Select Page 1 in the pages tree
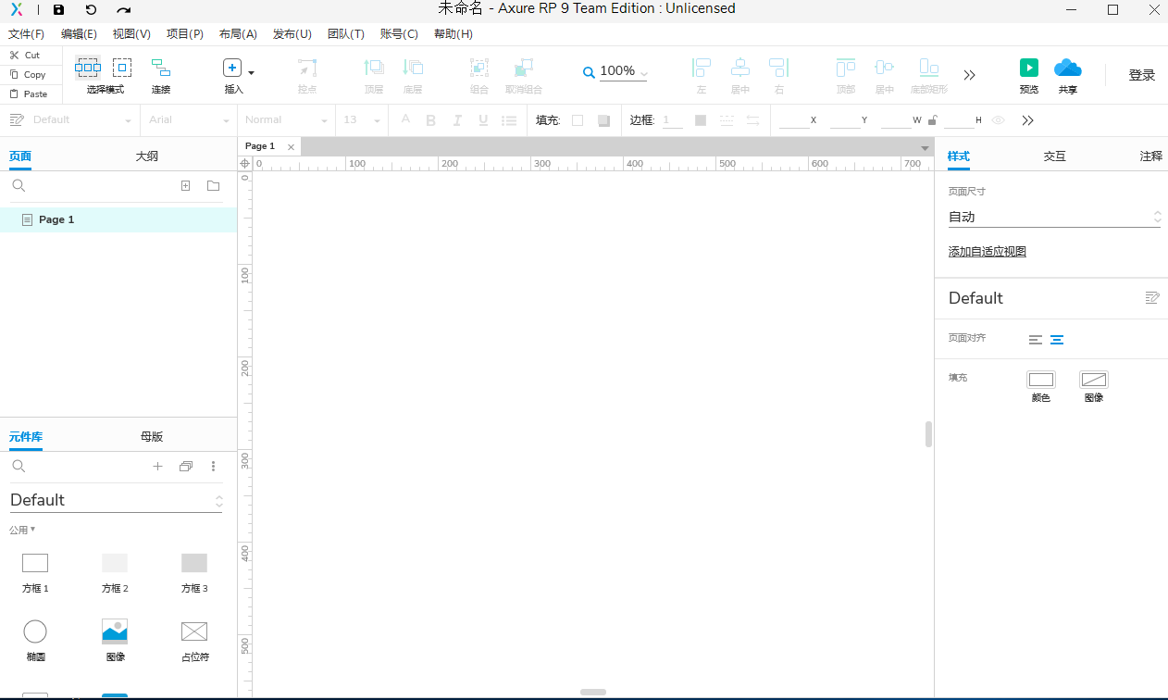Screen dimensions: 1168x700 tap(118, 219)
